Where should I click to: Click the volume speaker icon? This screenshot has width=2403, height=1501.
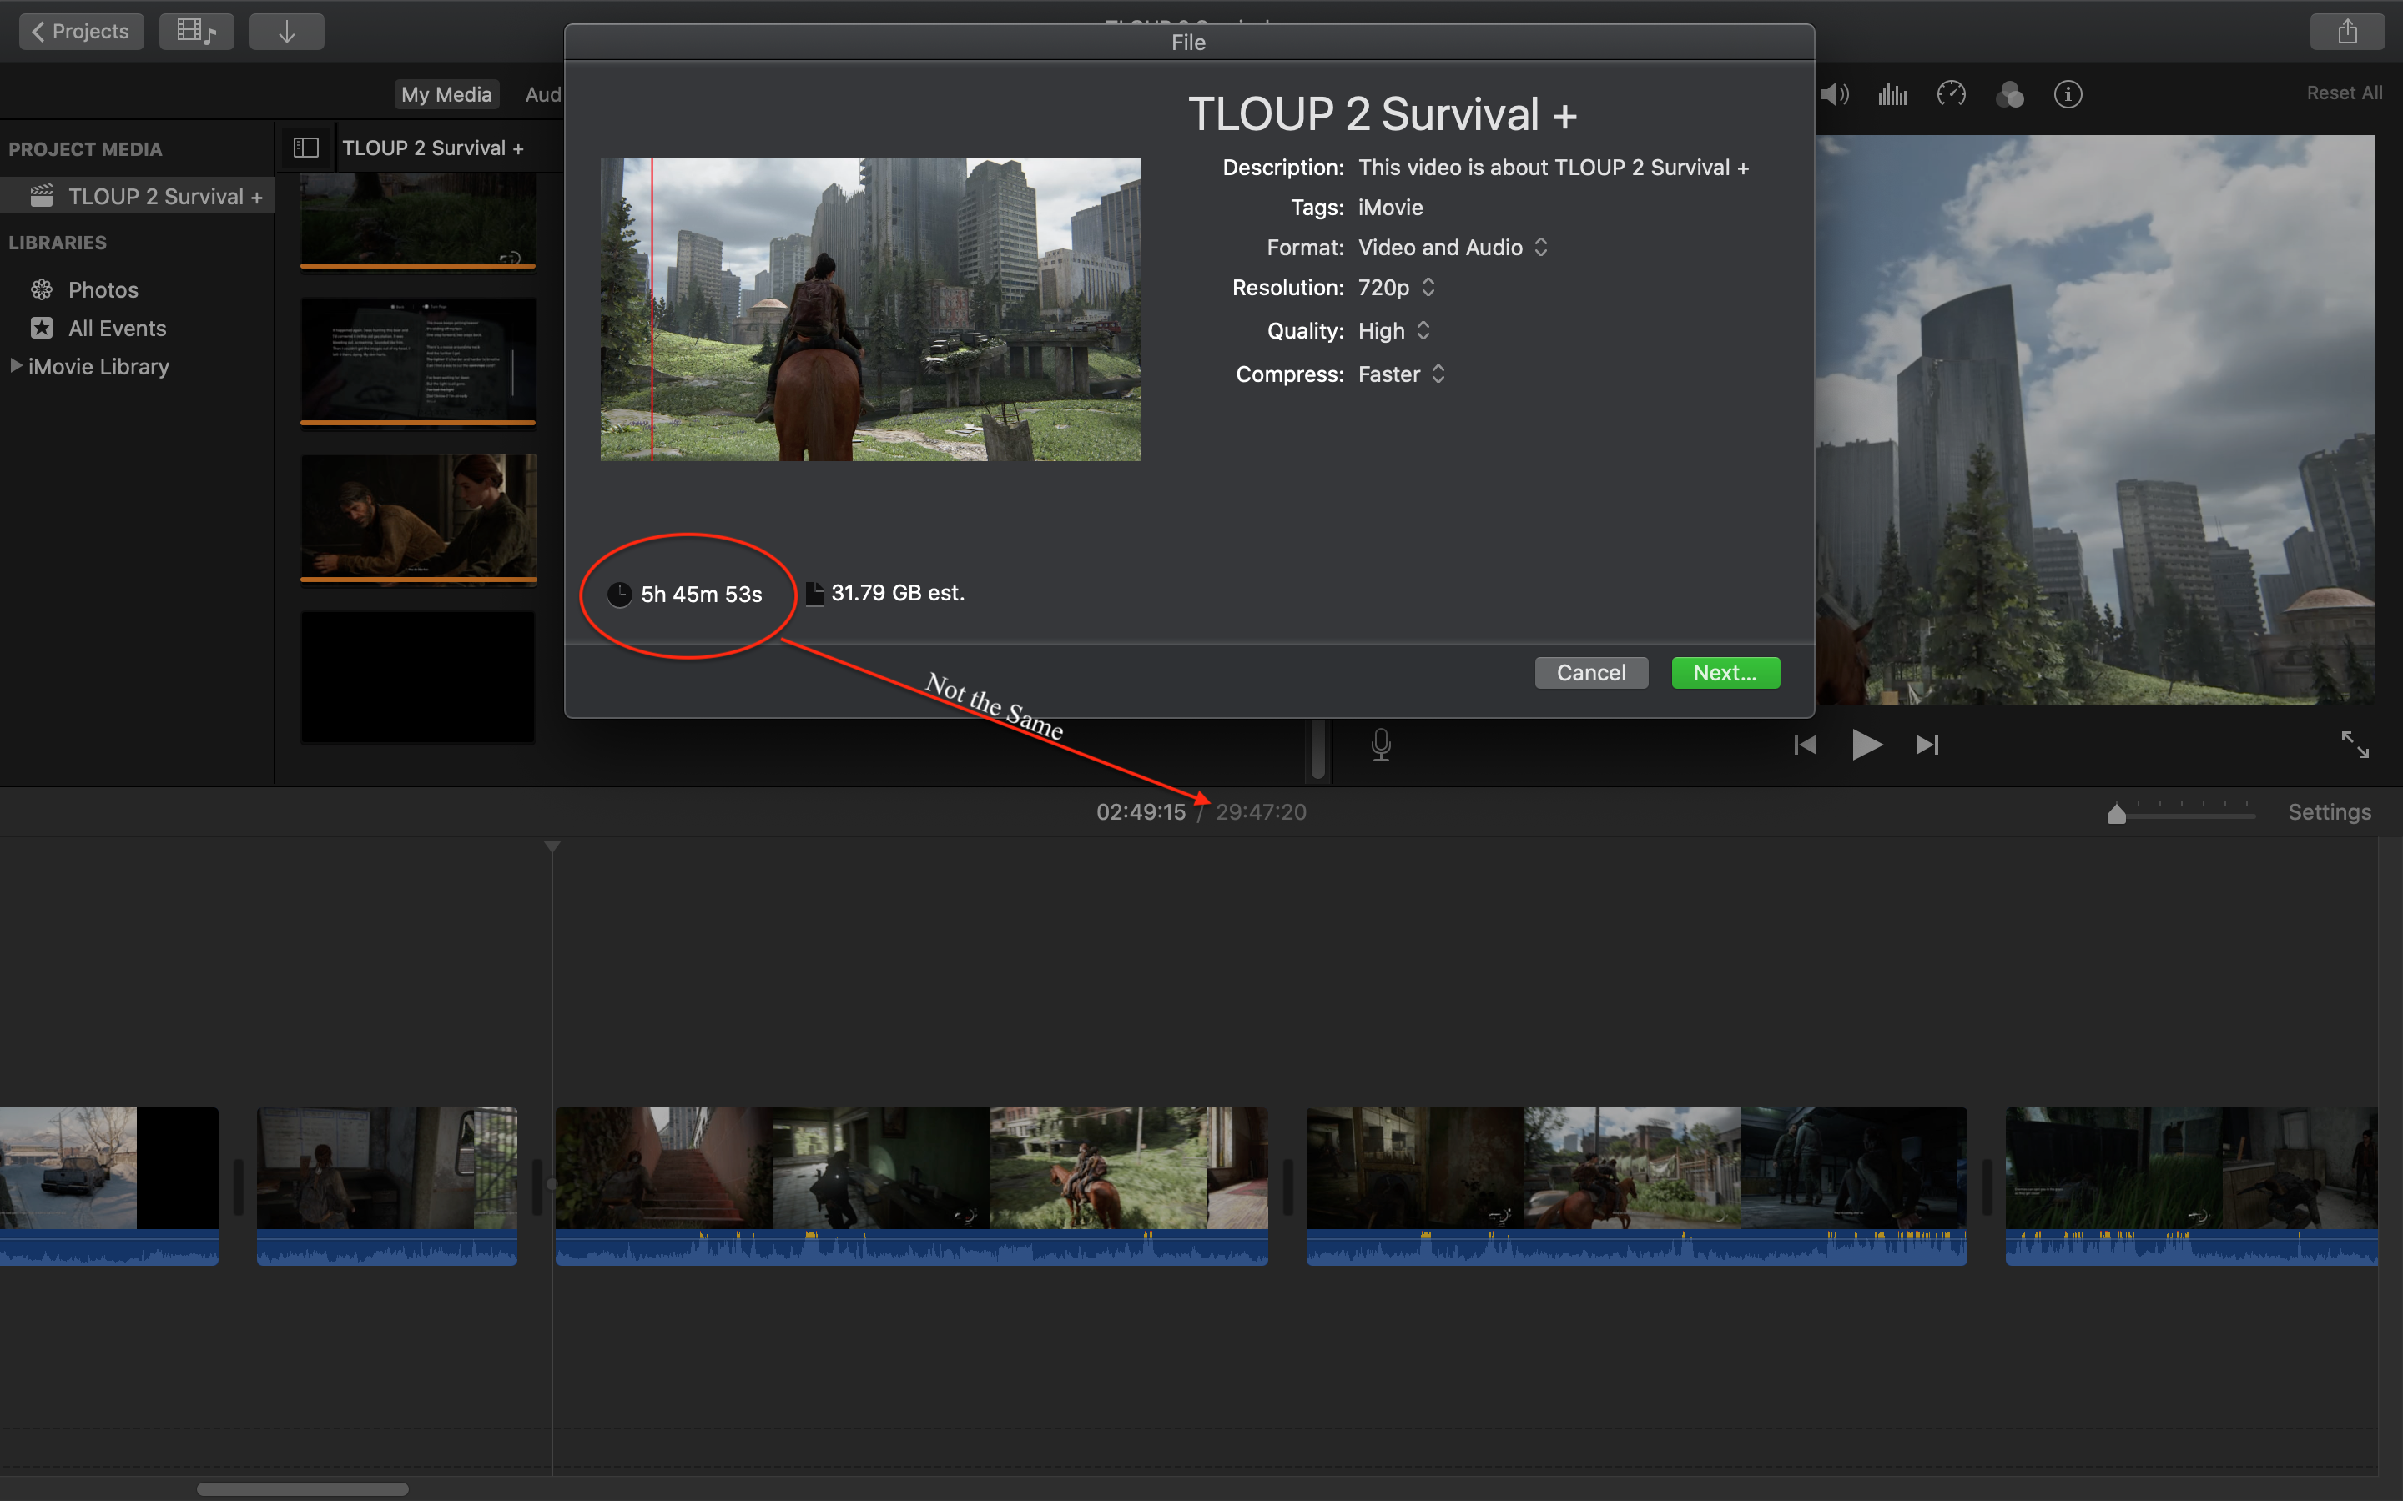click(x=1833, y=94)
